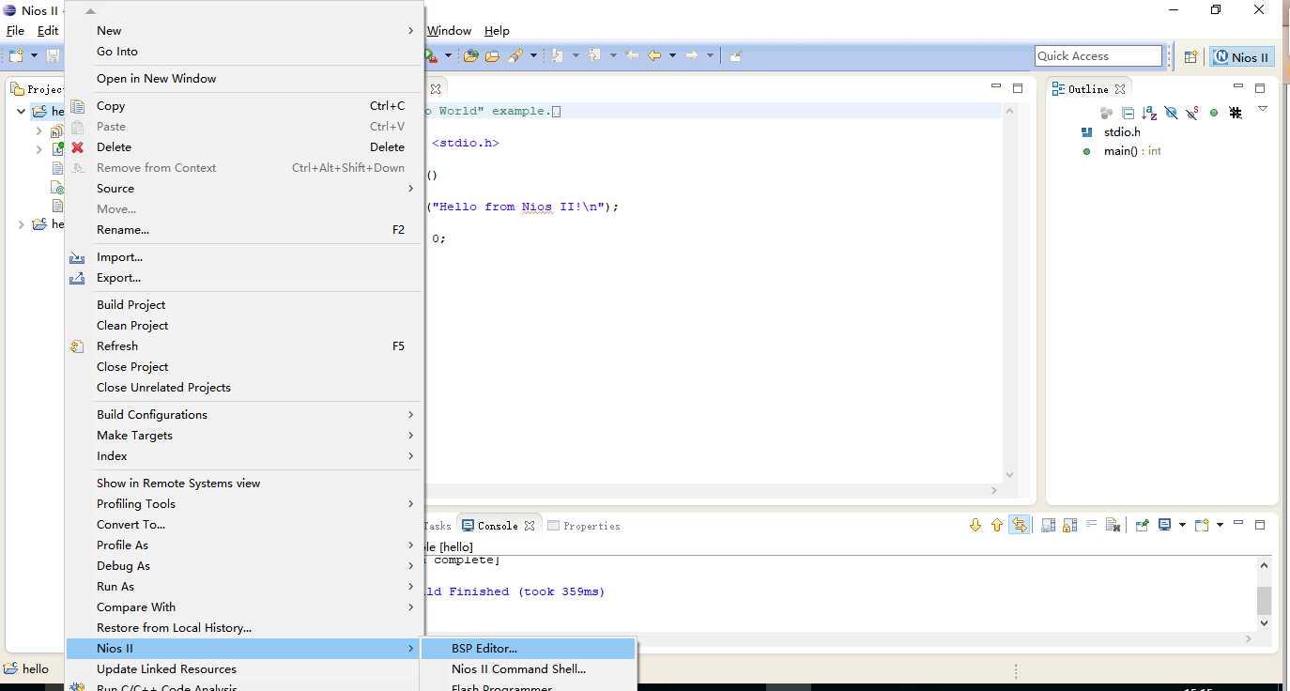The height and width of the screenshot is (691, 1290).
Task: Open the Export... dialog entry
Action: pos(243,278)
